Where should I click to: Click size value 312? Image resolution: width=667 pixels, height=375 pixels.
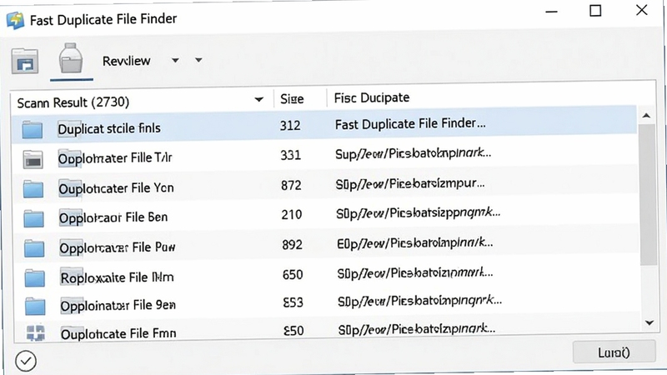[290, 126]
